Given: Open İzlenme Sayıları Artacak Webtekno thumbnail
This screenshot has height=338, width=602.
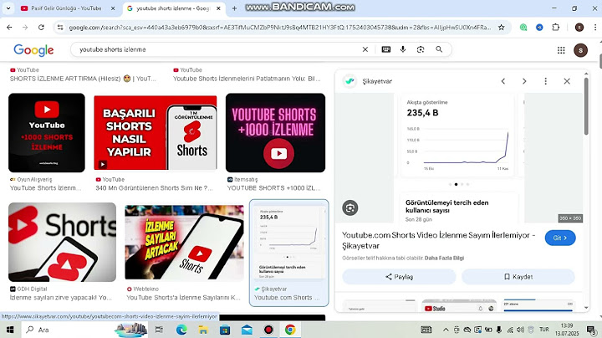Looking at the screenshot, I should point(184,243).
